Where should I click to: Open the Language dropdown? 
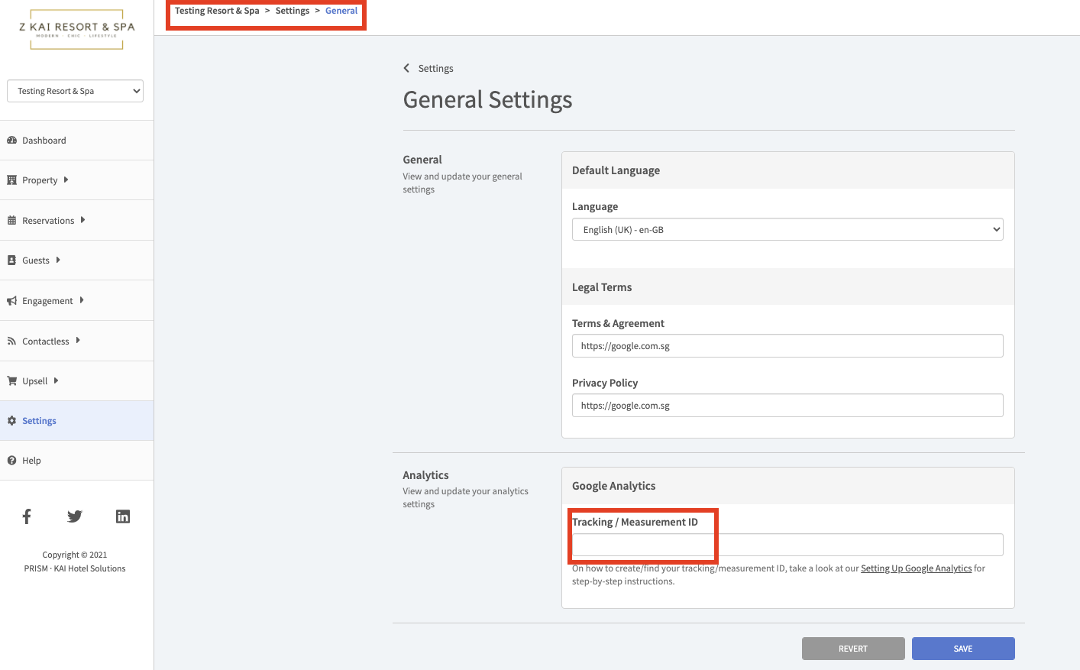click(787, 229)
